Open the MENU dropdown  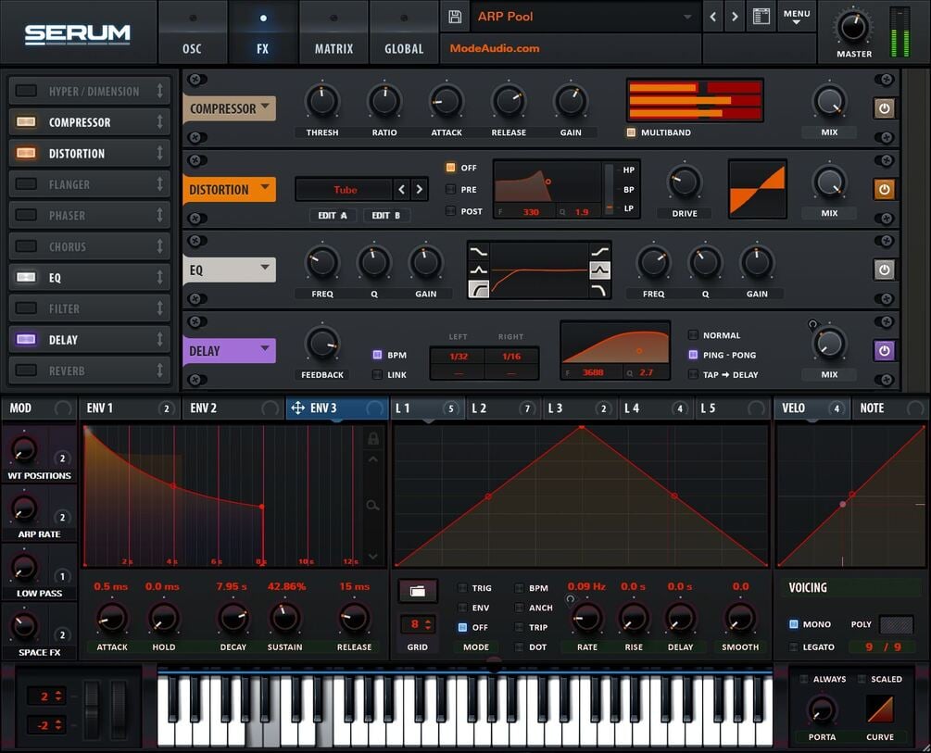pos(797,17)
